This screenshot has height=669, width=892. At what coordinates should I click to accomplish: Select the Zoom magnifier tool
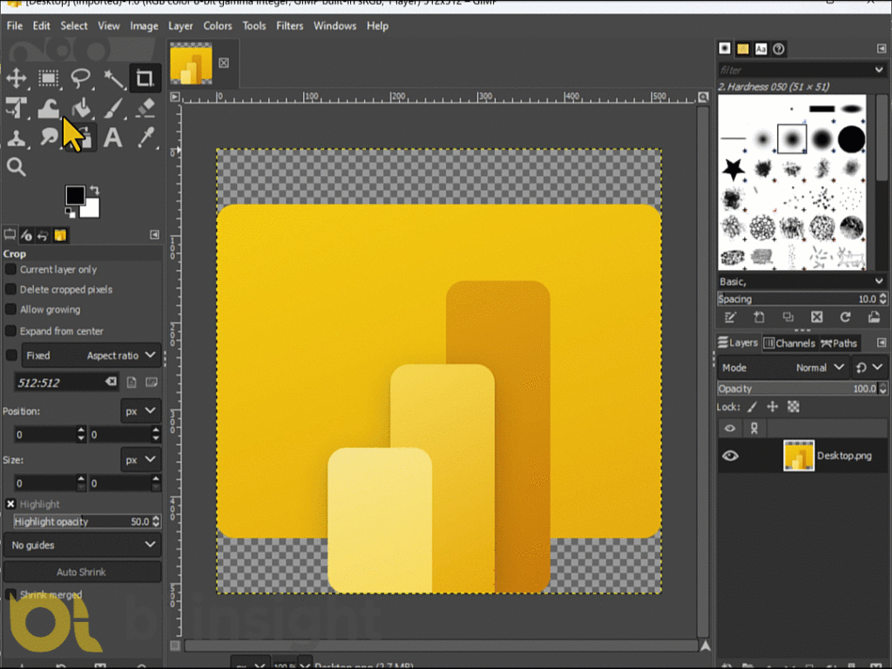coord(17,167)
